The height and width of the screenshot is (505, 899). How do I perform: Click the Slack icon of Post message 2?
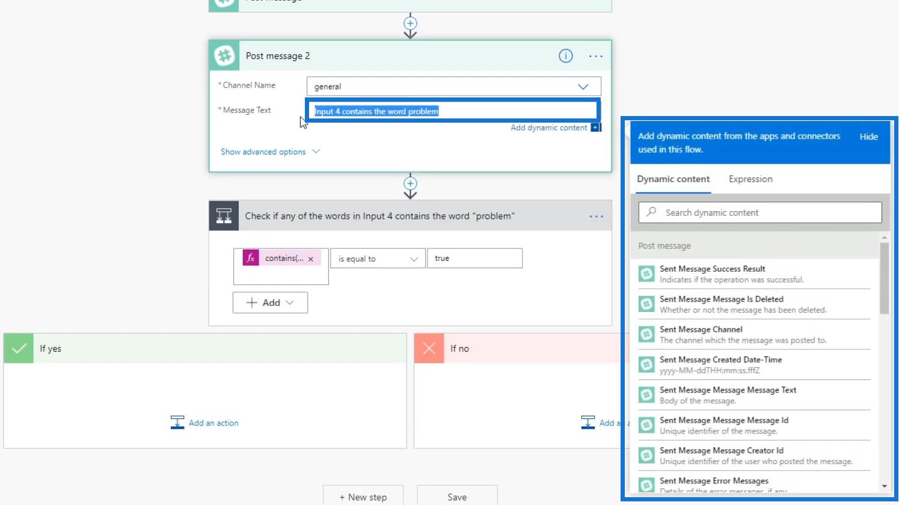click(x=224, y=56)
